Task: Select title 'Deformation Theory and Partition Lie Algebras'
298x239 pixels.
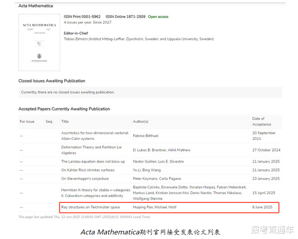Action: pos(91,150)
